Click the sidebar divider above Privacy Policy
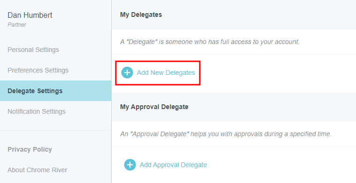 [56, 130]
